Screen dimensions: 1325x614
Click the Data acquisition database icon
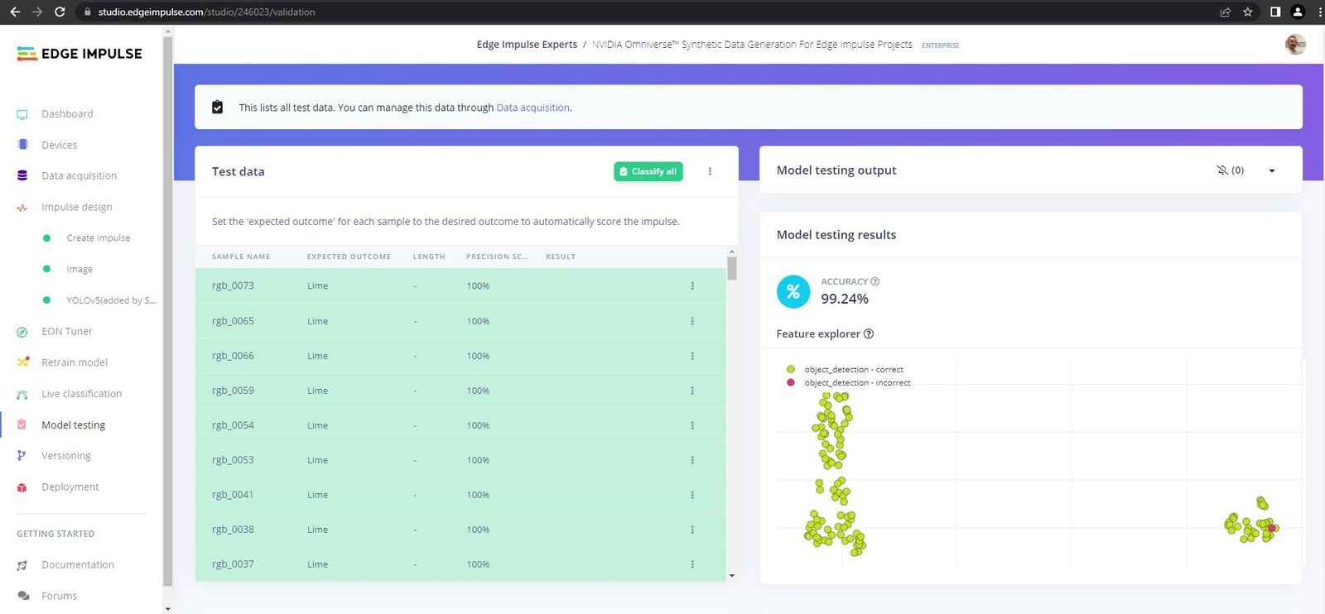point(22,175)
